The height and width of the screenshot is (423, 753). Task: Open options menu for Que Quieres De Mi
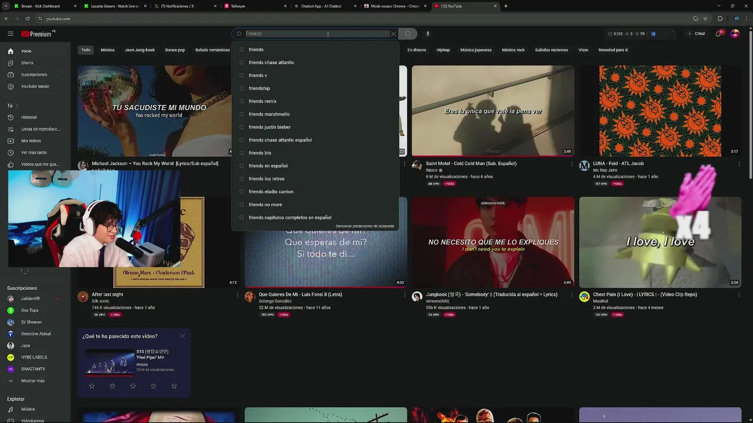tap(405, 295)
